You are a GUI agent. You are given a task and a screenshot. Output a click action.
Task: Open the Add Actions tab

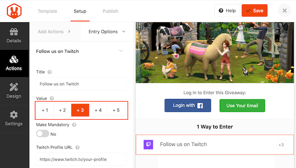(55, 32)
